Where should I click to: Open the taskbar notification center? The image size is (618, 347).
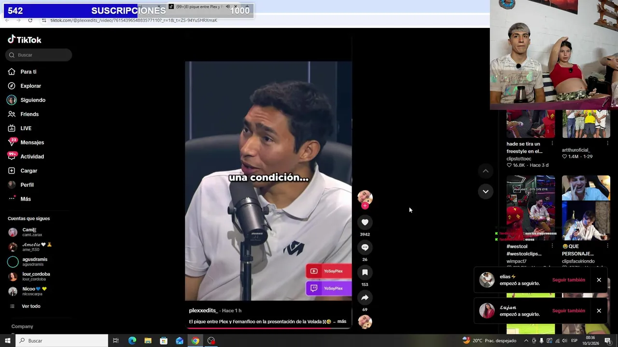pos(608,341)
